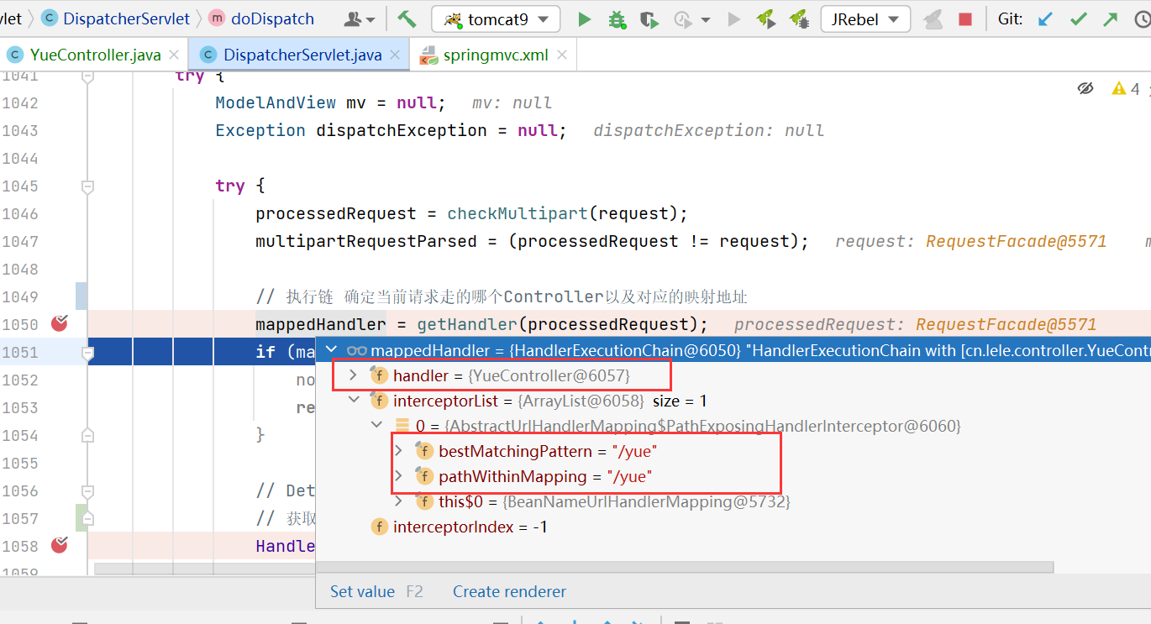Open the JRebel dropdown

click(x=865, y=18)
